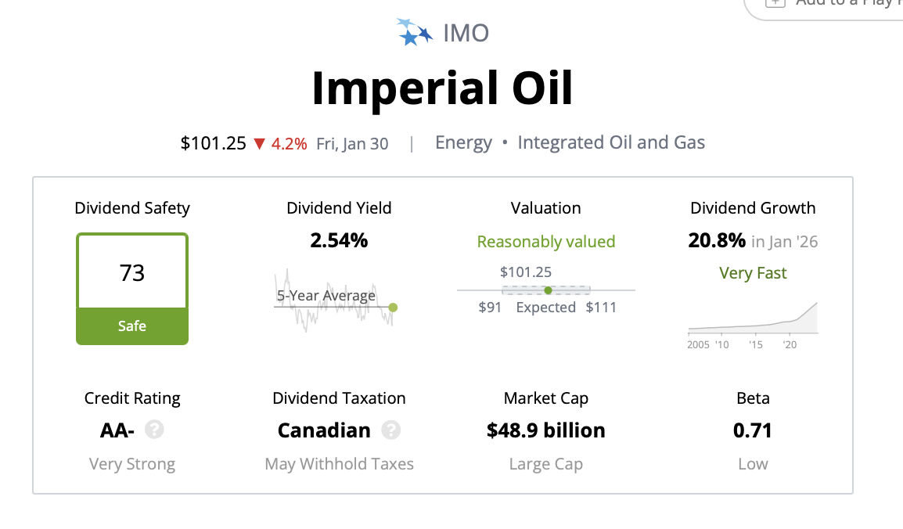Click the Dividend Growth history chart
Screen dimensions: 903x529
[x=753, y=319]
